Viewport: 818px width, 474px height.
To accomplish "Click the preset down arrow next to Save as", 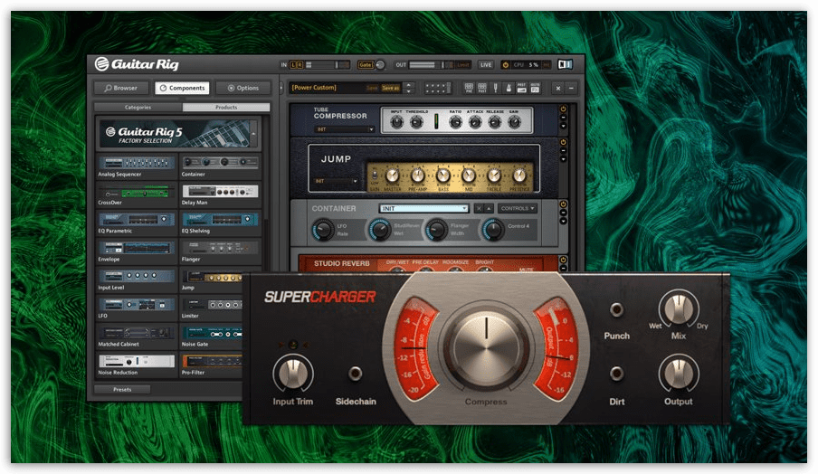I will (408, 90).
